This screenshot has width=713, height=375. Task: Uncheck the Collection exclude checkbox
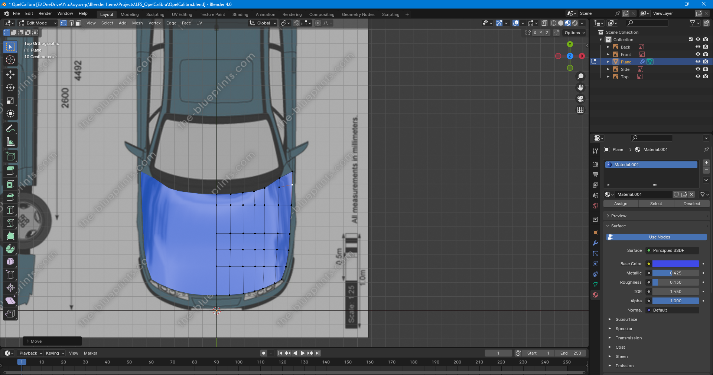coord(691,40)
